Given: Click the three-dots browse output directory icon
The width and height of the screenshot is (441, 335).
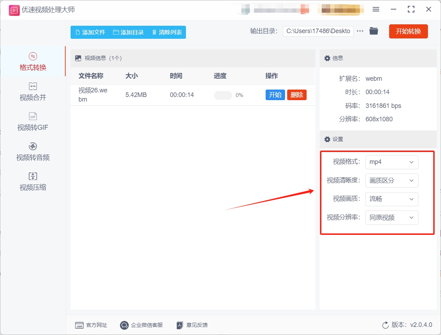Looking at the screenshot, I should point(360,31).
